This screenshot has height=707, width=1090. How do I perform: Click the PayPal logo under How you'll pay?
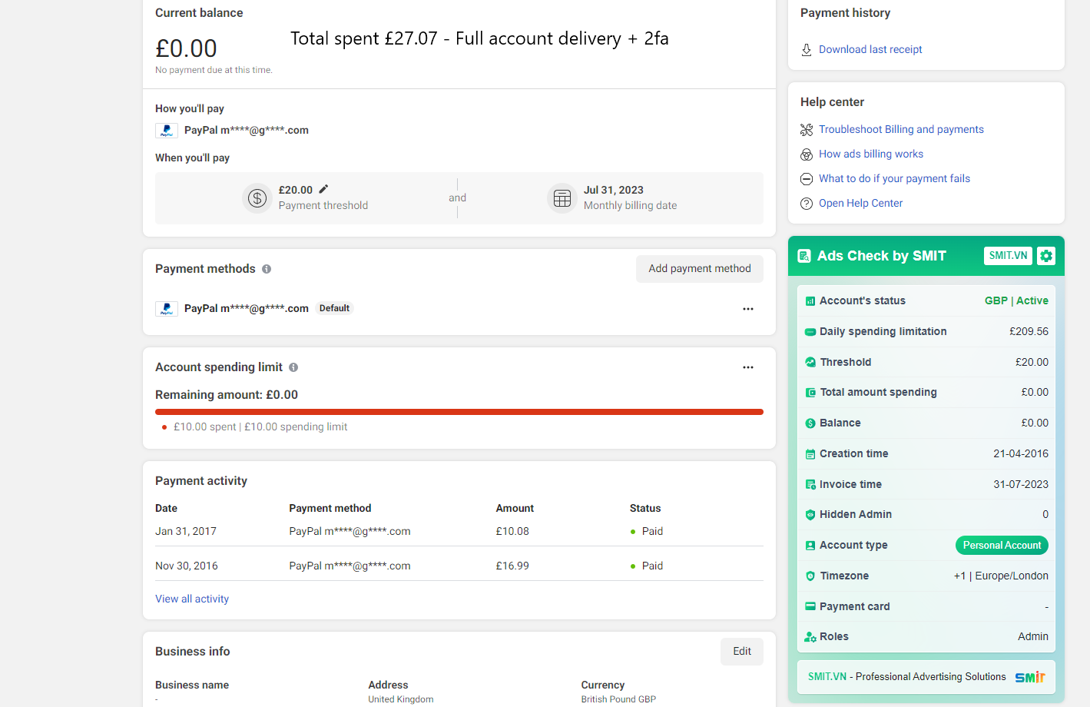[x=167, y=131]
